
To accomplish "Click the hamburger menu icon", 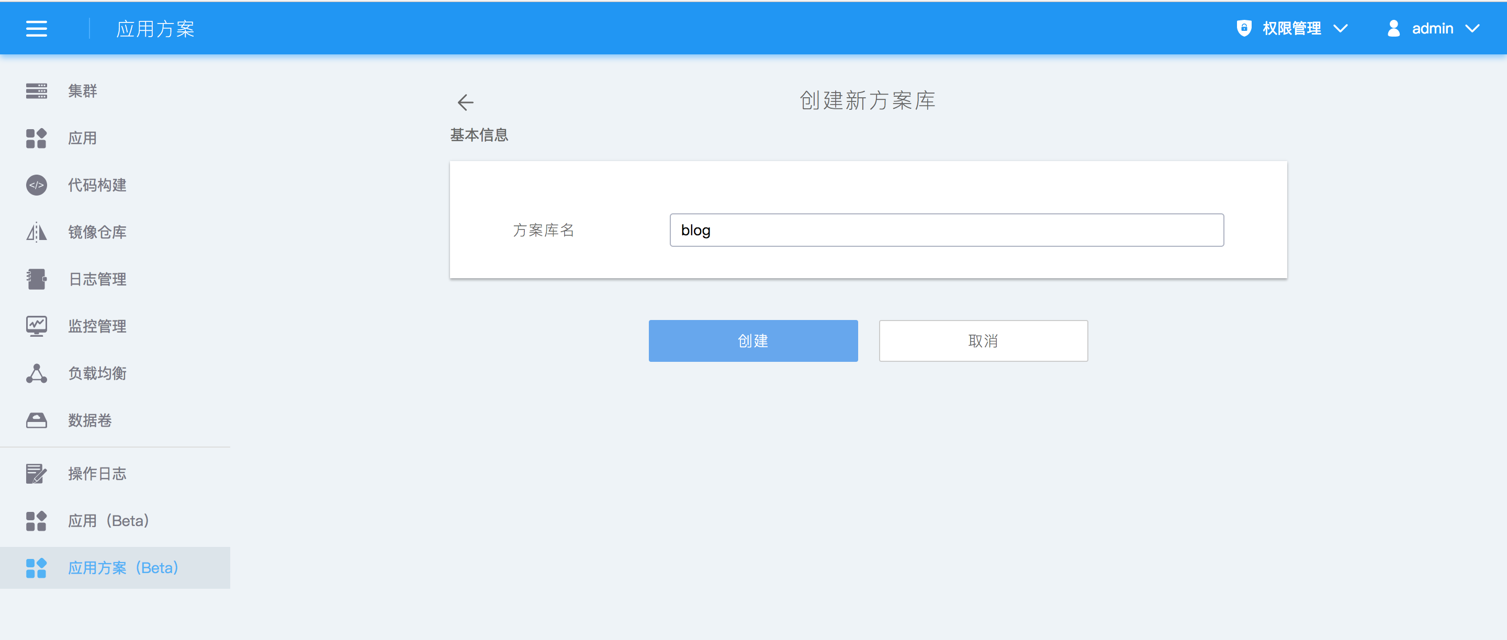I will 36,29.
